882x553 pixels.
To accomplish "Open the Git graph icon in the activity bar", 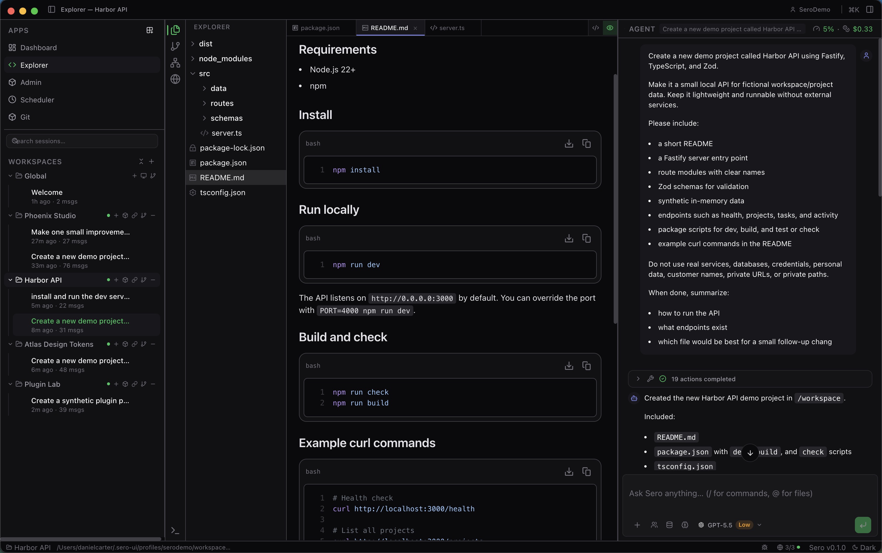I will tap(175, 46).
